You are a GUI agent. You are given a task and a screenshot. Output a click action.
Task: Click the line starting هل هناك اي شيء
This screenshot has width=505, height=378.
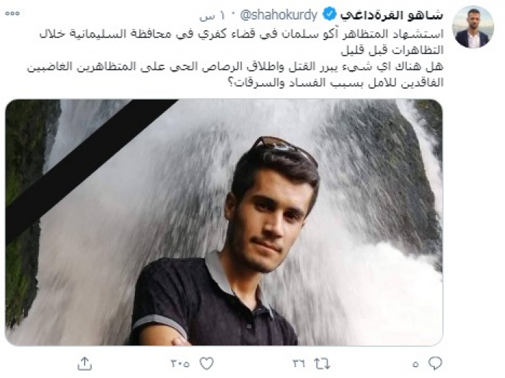point(235,66)
